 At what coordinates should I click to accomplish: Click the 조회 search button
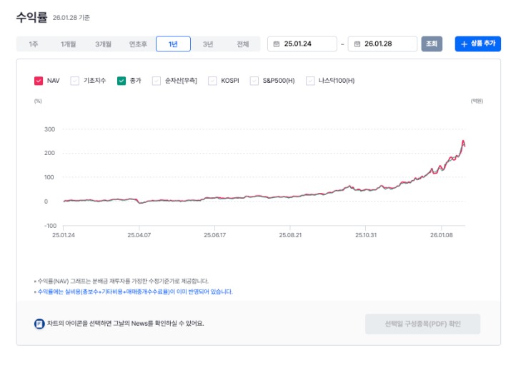coord(432,44)
